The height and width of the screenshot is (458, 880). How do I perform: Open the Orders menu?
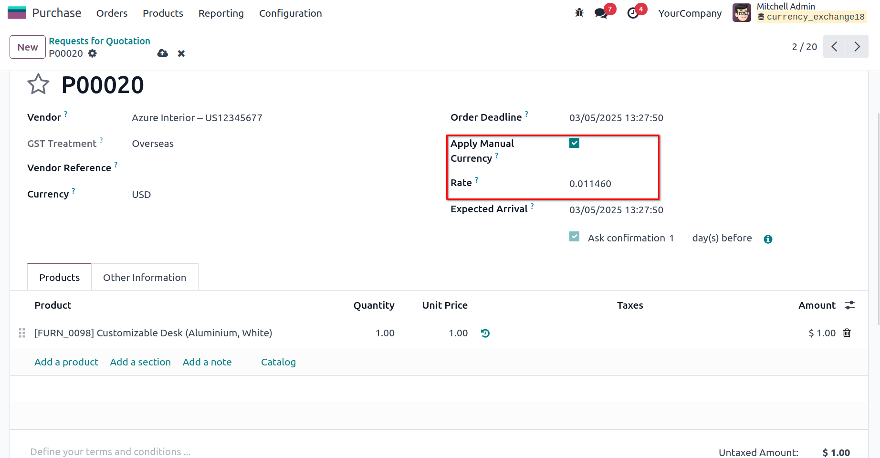(x=112, y=13)
